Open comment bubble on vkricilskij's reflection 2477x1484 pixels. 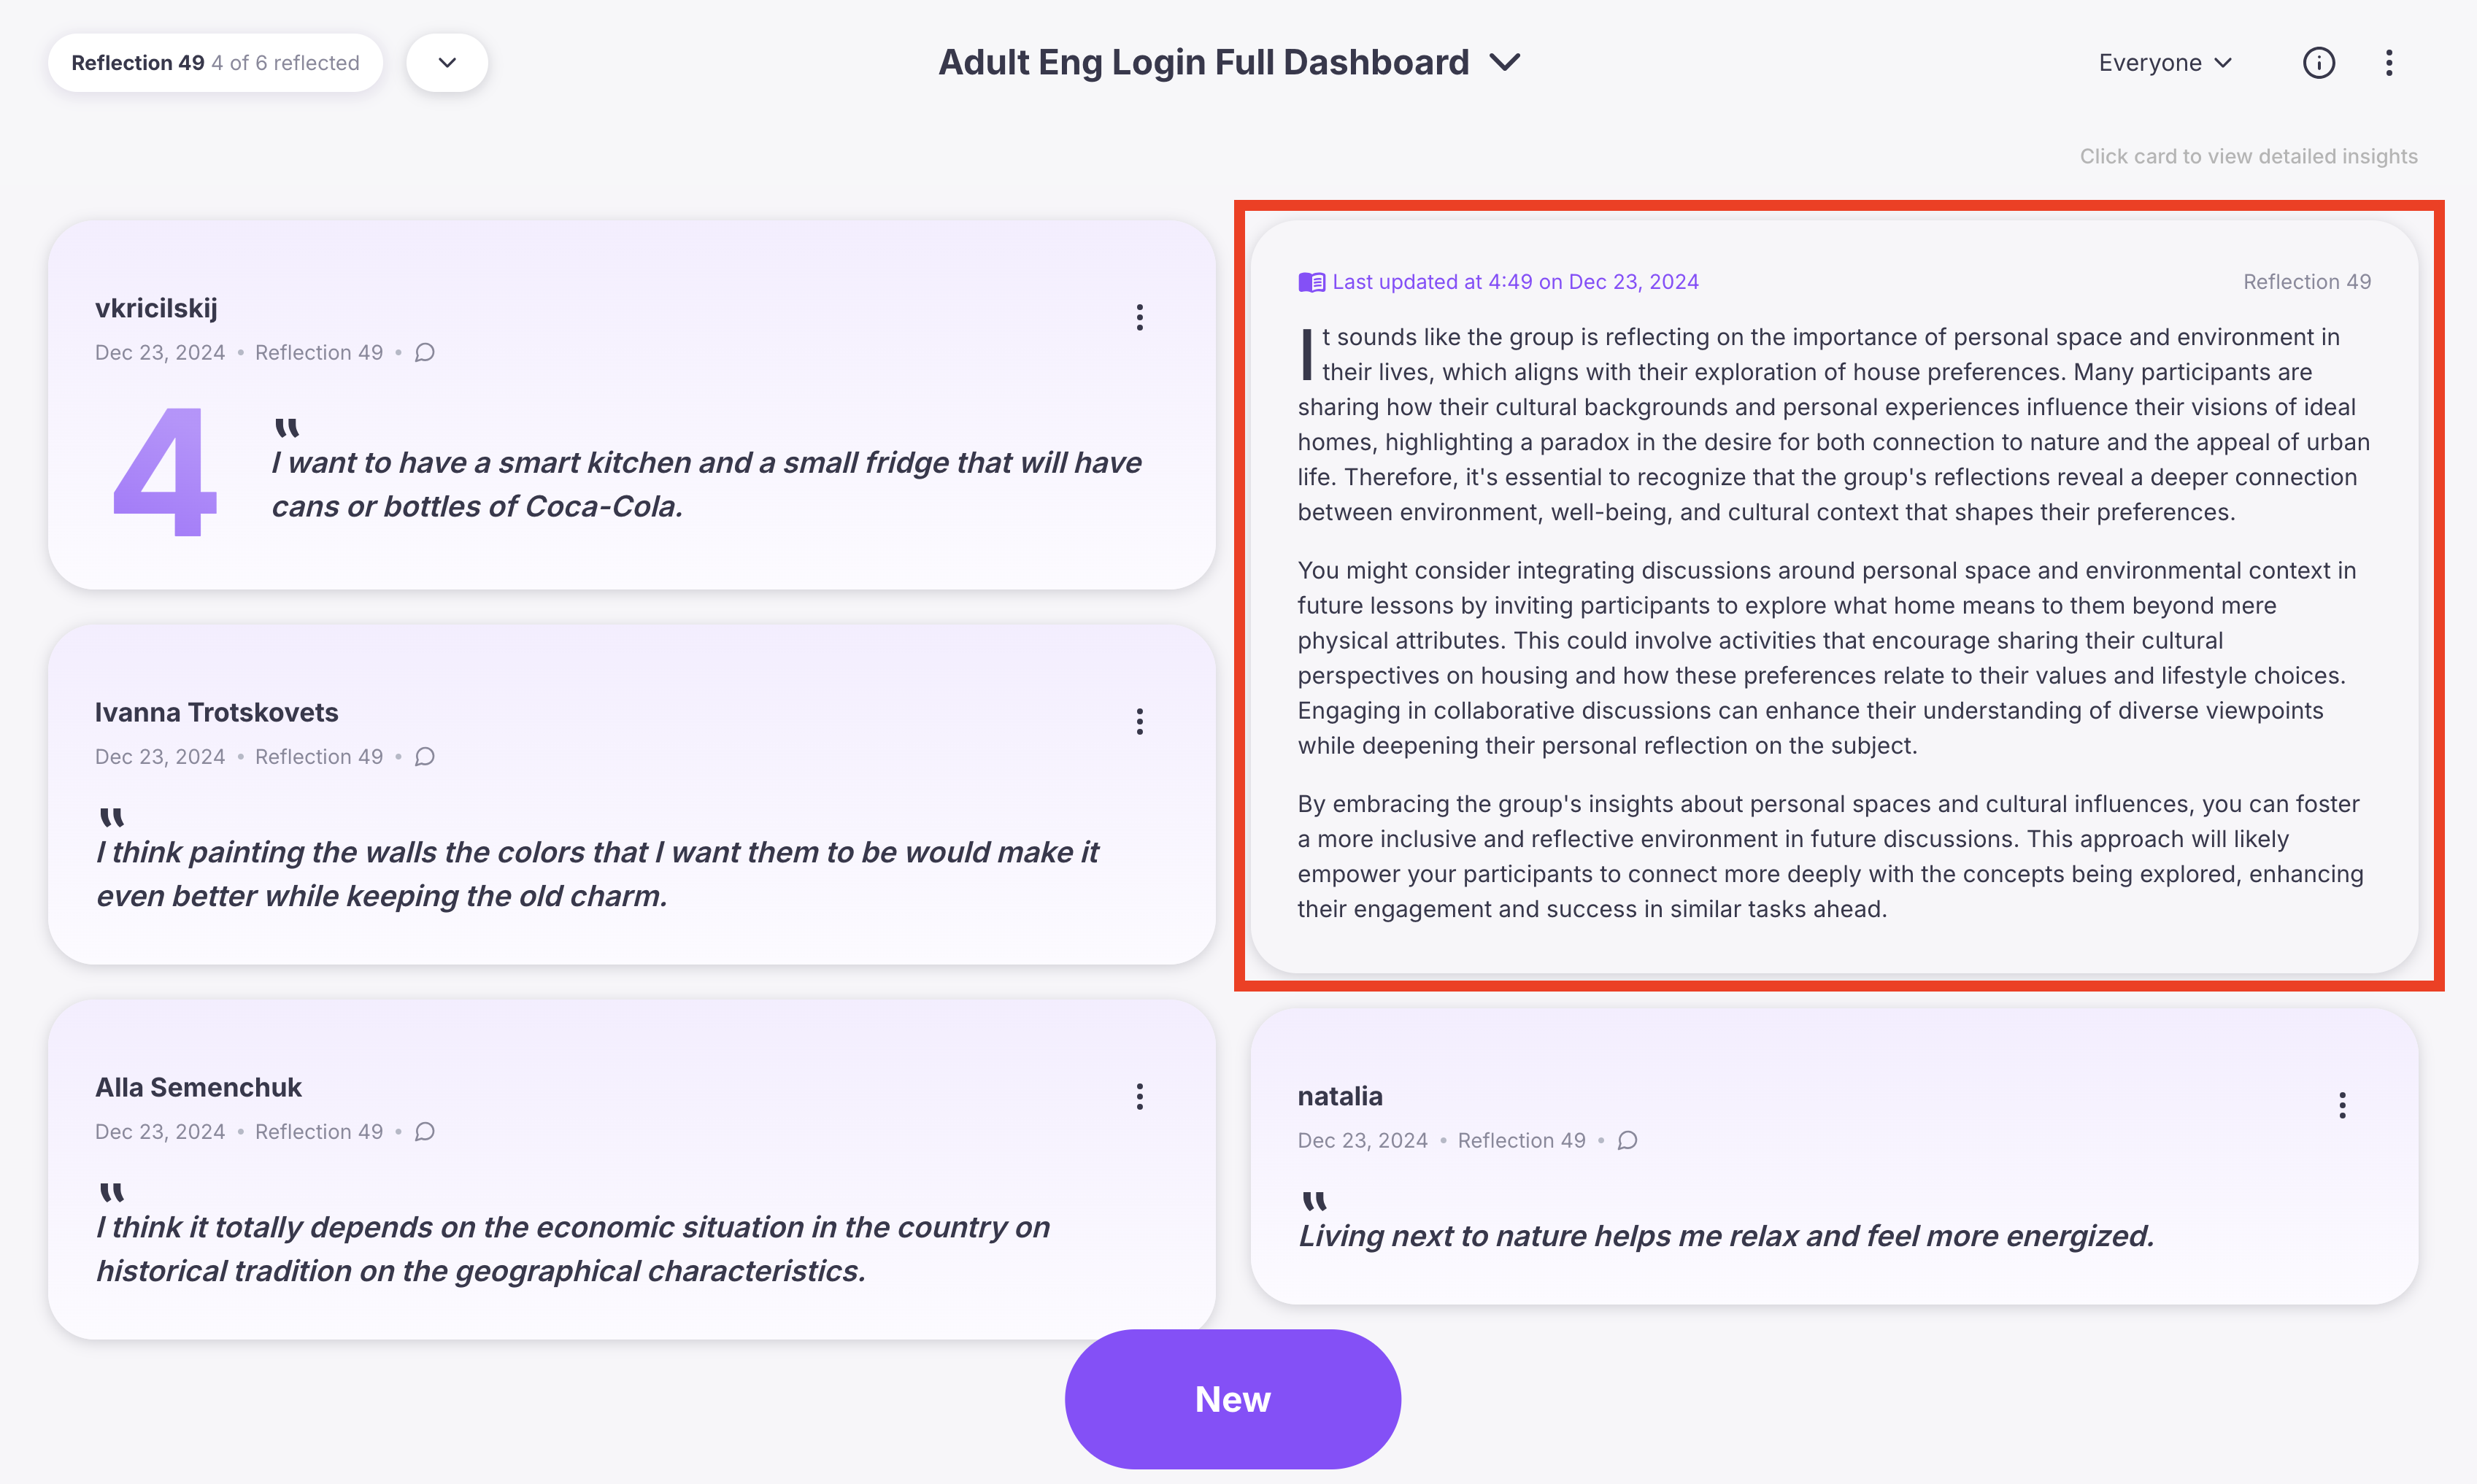424,353
